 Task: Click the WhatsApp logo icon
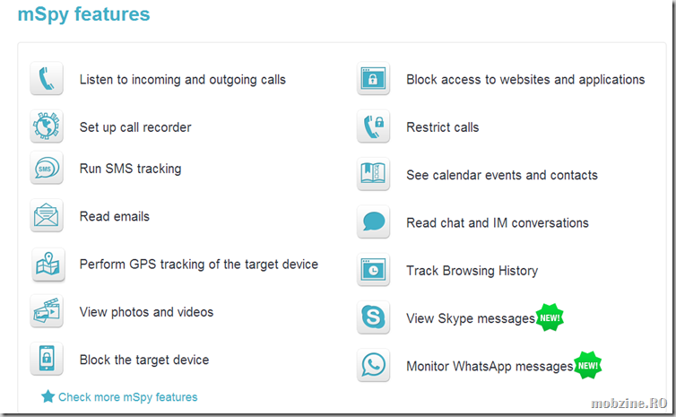coord(373,365)
